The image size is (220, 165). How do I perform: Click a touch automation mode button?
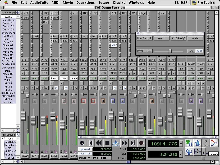[x=64, y=79]
